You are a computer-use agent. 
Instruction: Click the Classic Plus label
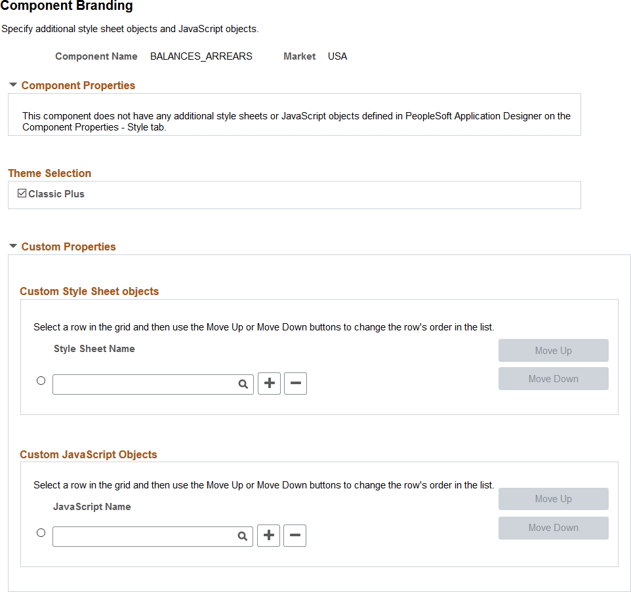click(56, 194)
